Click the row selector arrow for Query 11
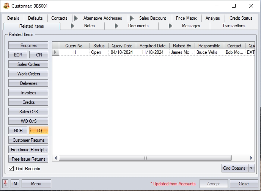 (56, 52)
